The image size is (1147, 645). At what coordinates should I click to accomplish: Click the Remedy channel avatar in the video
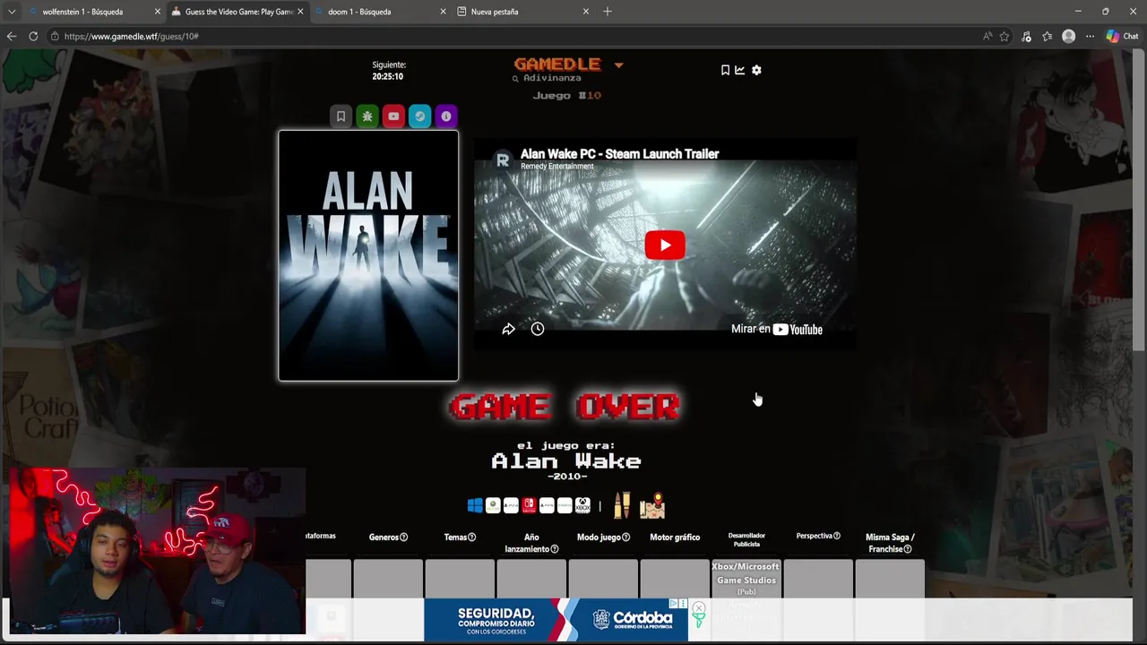coord(503,159)
